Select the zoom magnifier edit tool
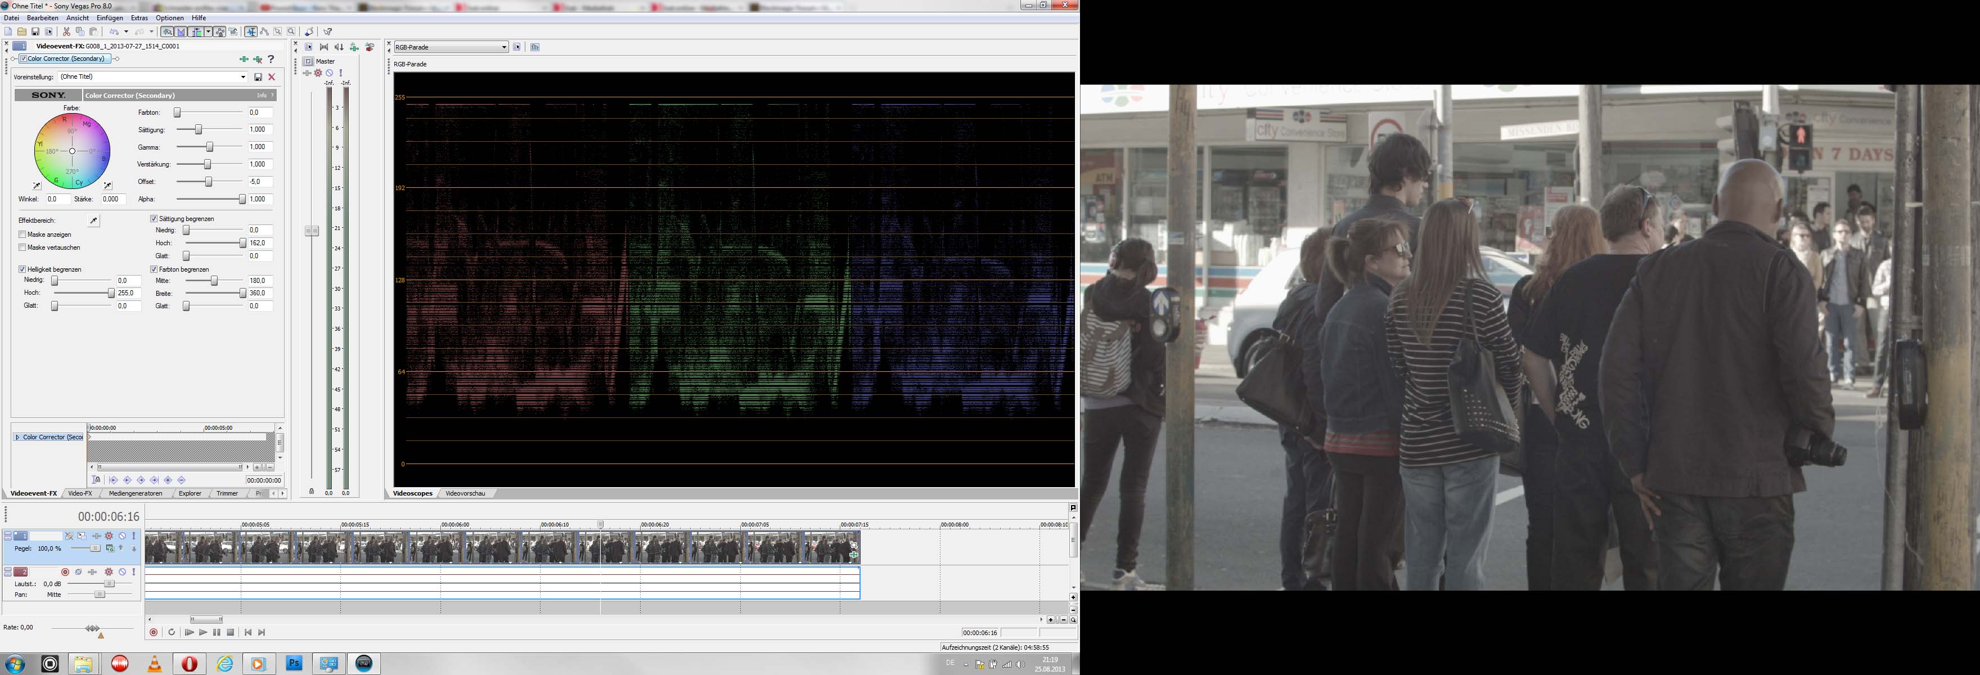Viewport: 1980px width, 675px height. point(291,31)
